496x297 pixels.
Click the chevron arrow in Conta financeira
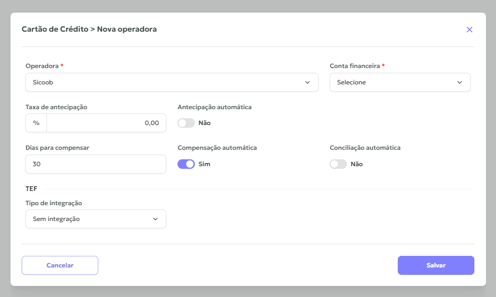460,82
